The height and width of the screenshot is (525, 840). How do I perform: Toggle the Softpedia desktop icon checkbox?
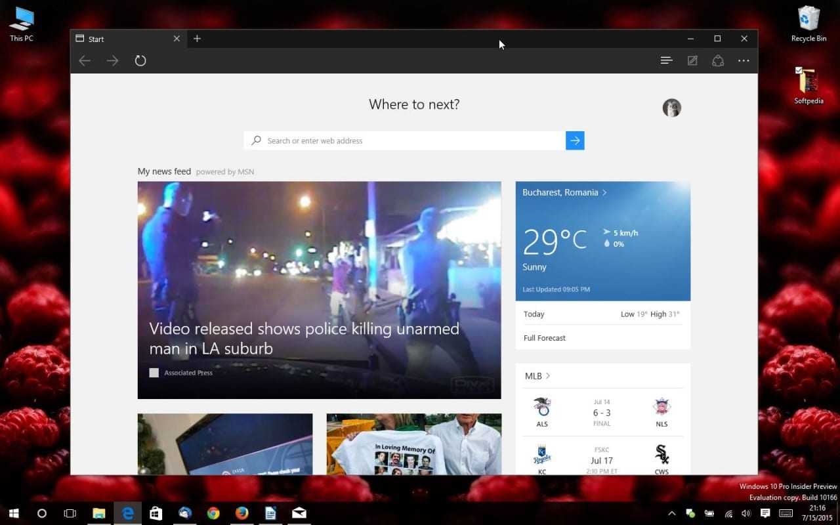(799, 70)
